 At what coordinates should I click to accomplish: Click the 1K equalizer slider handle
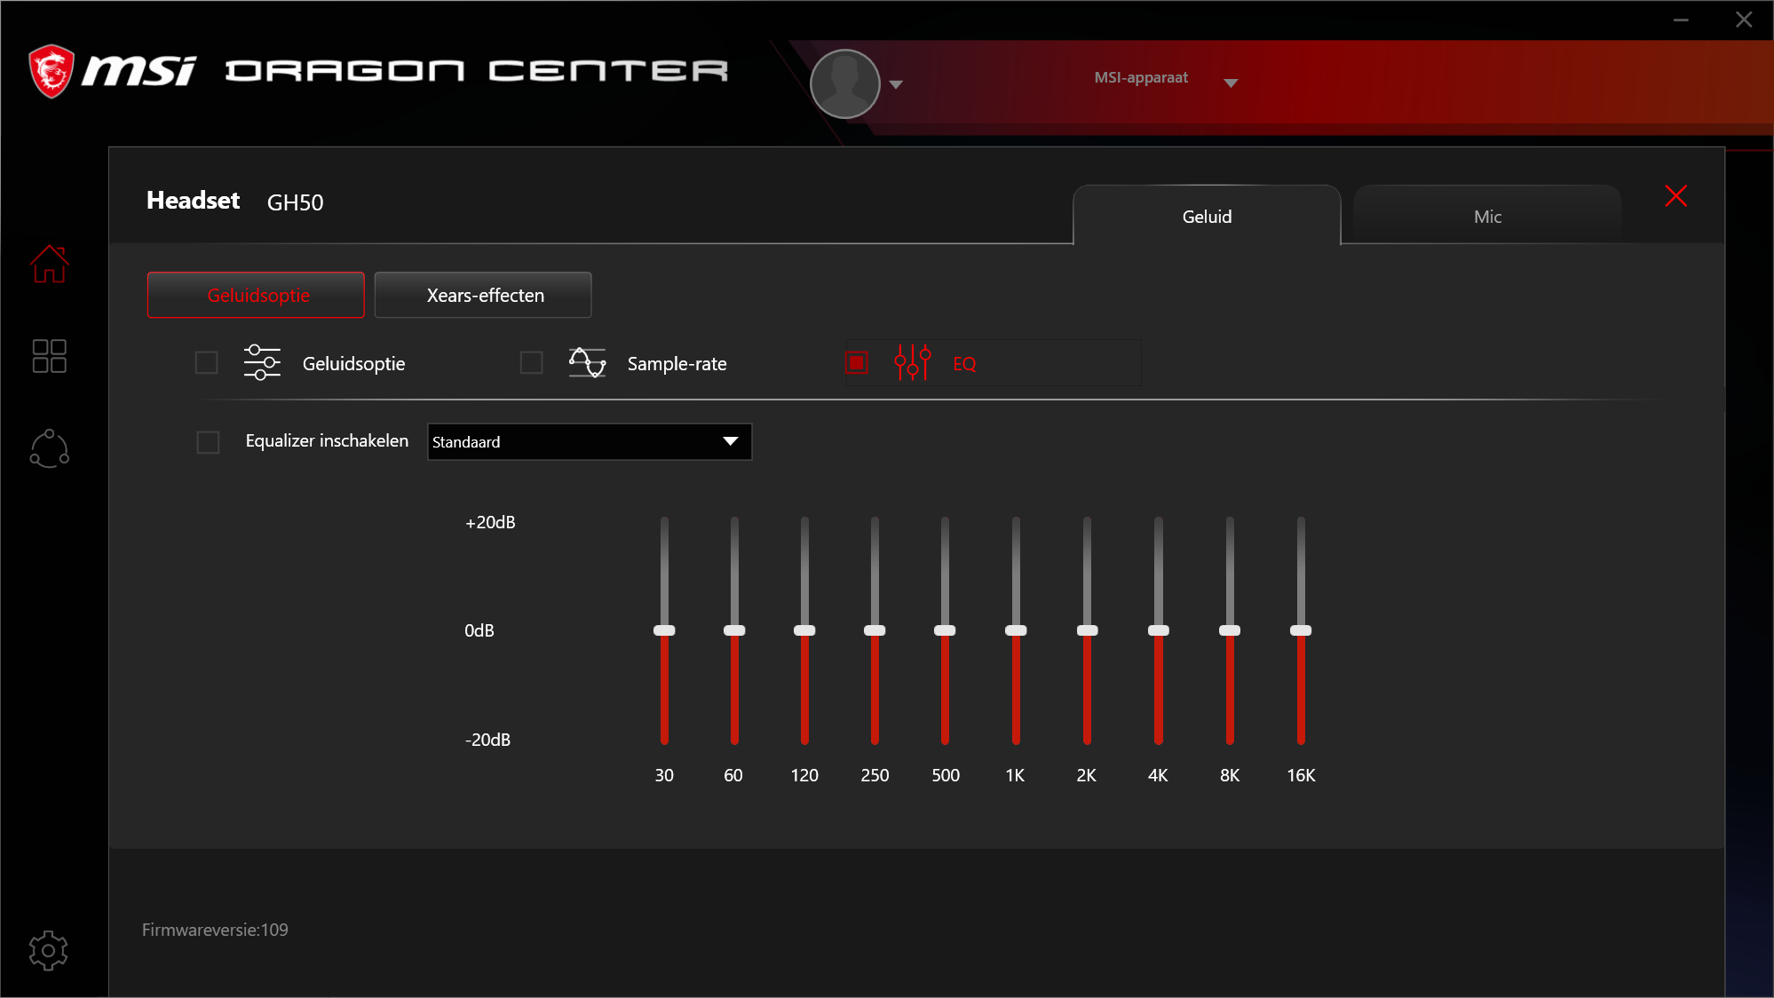coord(1016,630)
